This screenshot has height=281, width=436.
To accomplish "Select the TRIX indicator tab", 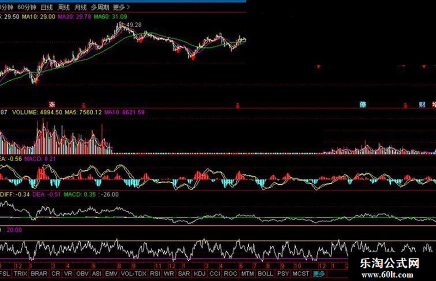I will tap(21, 274).
